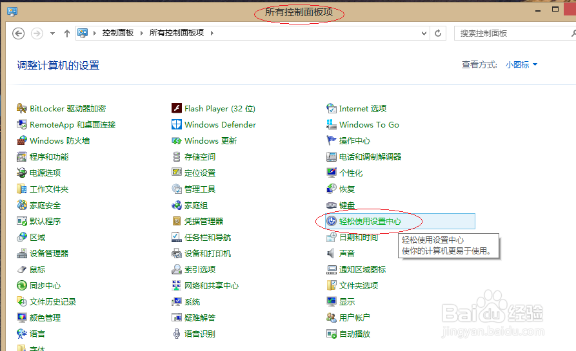Open the 恢复 link
Image resolution: width=576 pixels, height=351 pixels.
pyautogui.click(x=347, y=189)
